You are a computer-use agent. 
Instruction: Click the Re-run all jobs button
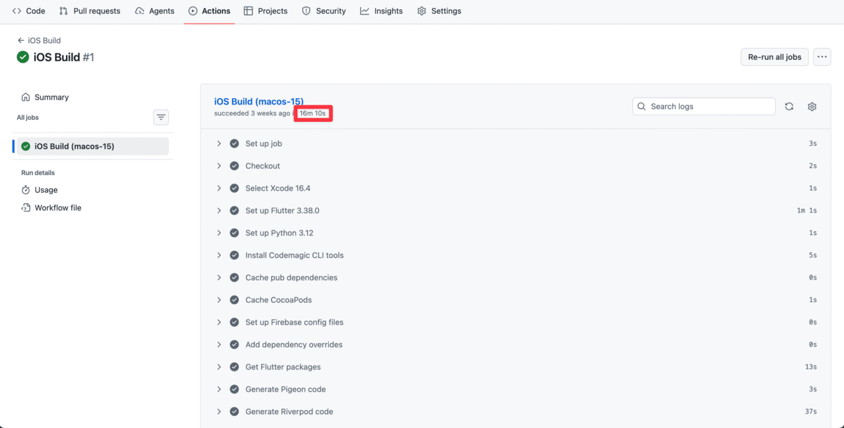pyautogui.click(x=774, y=57)
